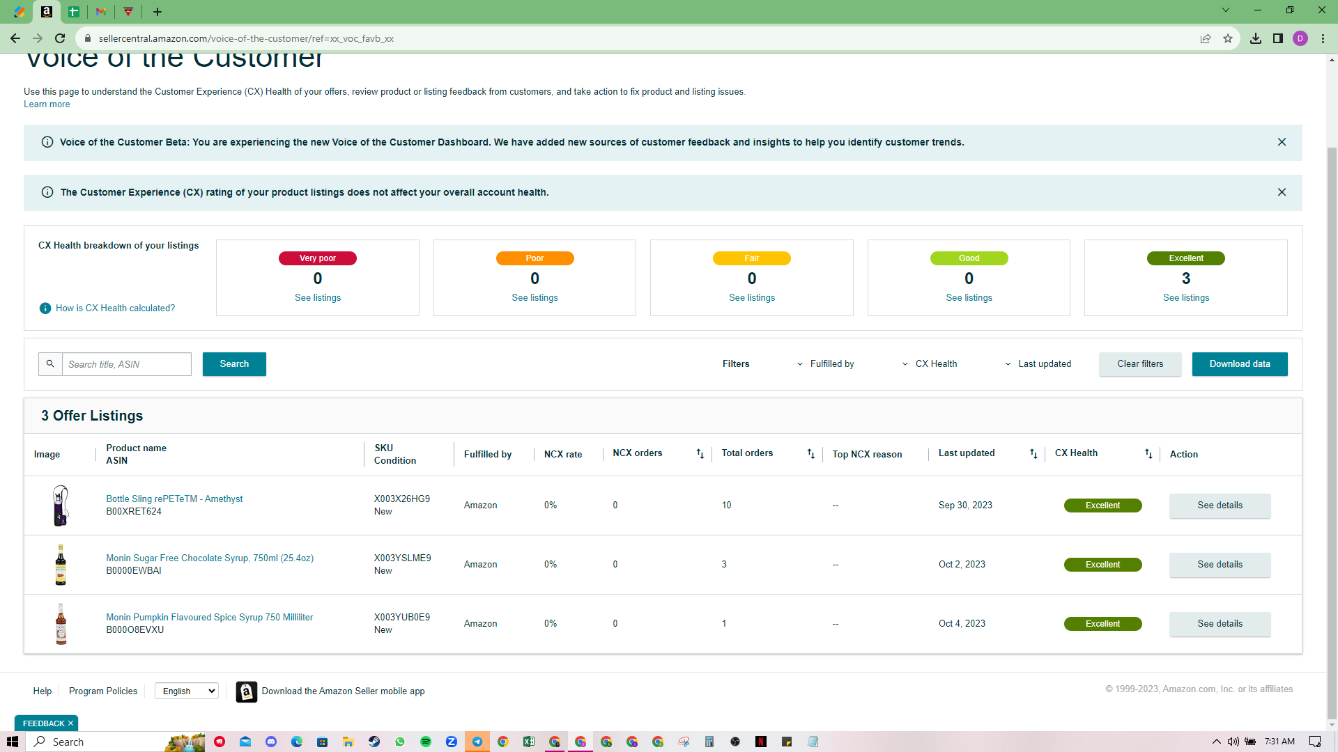1338x752 pixels.
Task: Open Netflix from the taskbar
Action: 761,742
